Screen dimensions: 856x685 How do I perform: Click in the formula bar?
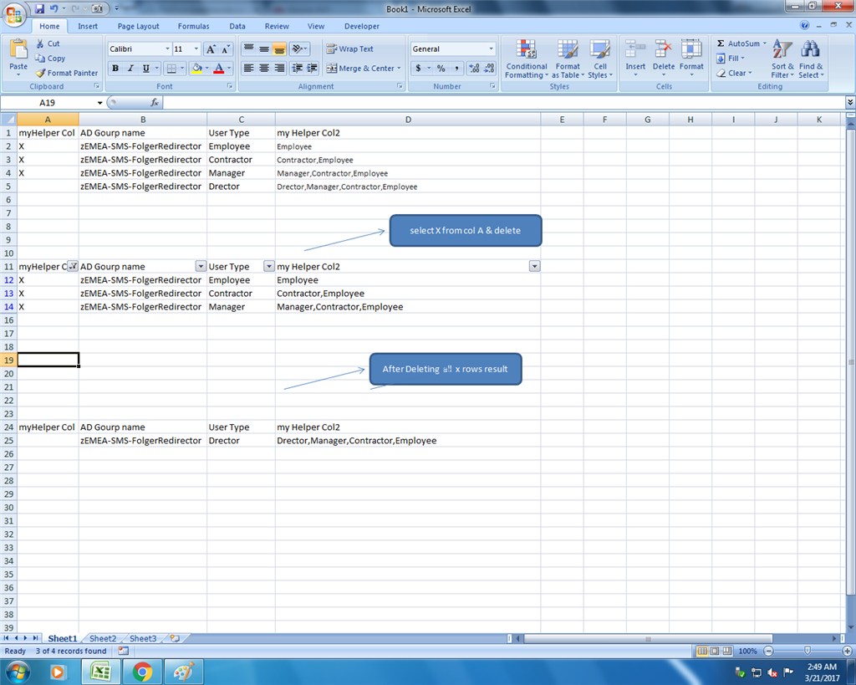pos(502,103)
